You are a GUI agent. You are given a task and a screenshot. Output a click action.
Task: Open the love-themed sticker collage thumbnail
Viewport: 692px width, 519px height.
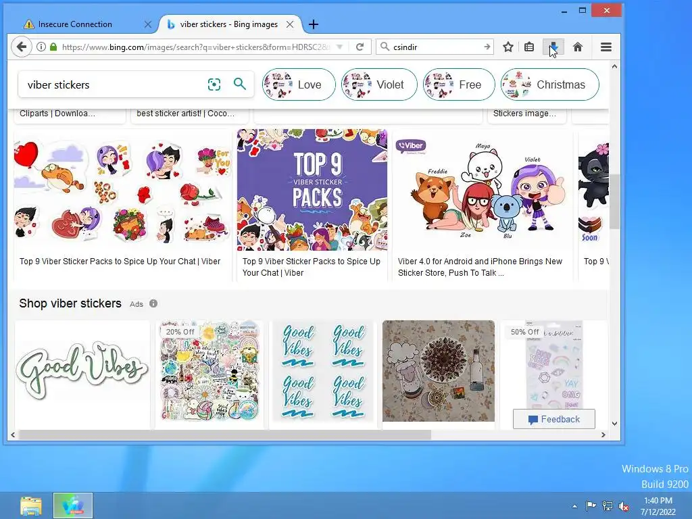click(122, 190)
